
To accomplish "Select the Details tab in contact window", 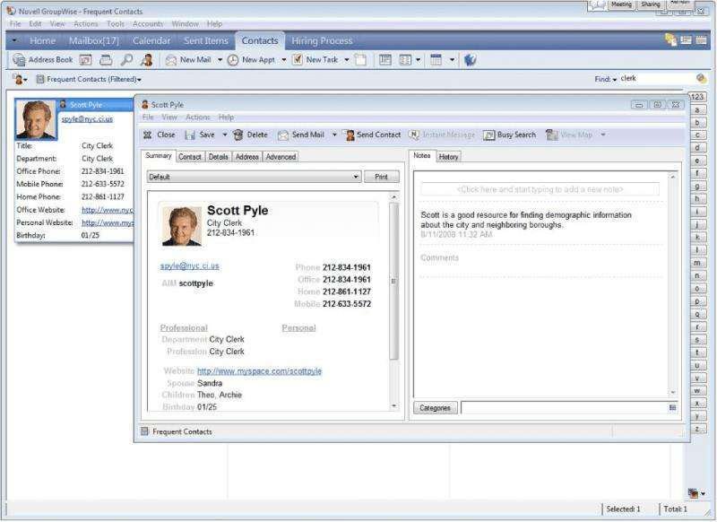I will (x=218, y=157).
